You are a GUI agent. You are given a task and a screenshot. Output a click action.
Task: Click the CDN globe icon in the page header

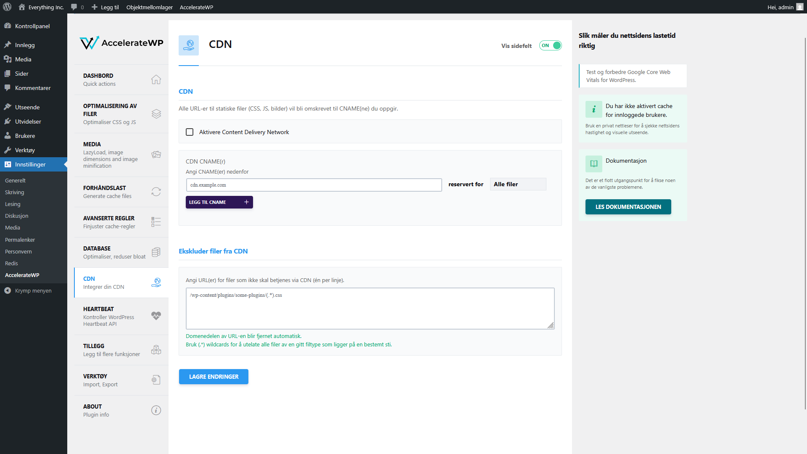189,45
